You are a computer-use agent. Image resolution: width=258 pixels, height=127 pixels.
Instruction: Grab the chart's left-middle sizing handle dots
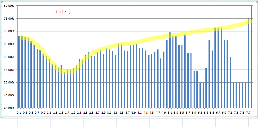pyautogui.click(x=1, y=59)
